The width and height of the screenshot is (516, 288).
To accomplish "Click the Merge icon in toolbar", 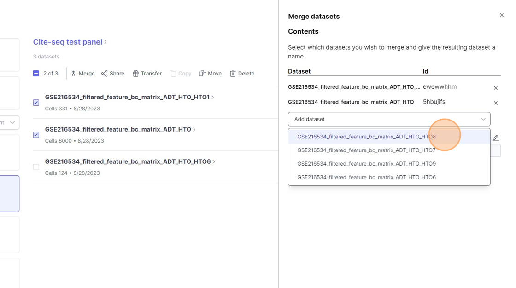I will tap(74, 74).
